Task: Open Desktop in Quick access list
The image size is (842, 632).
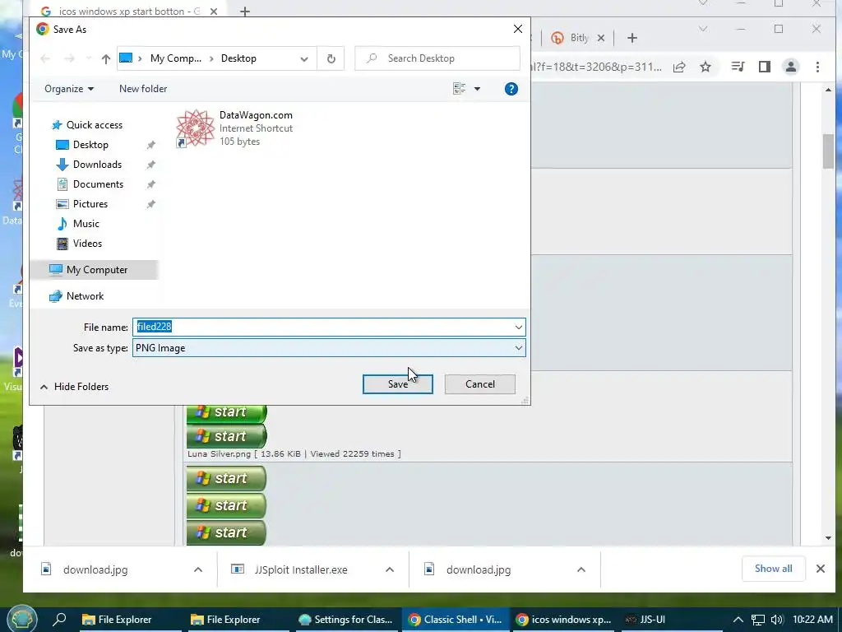Action: click(x=90, y=145)
